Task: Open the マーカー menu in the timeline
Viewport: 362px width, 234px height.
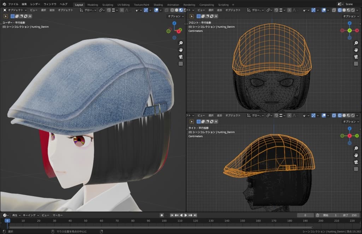Action: pos(58,215)
